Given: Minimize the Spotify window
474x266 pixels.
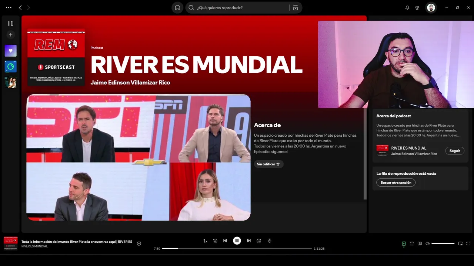Looking at the screenshot, I should pyautogui.click(x=447, y=7).
